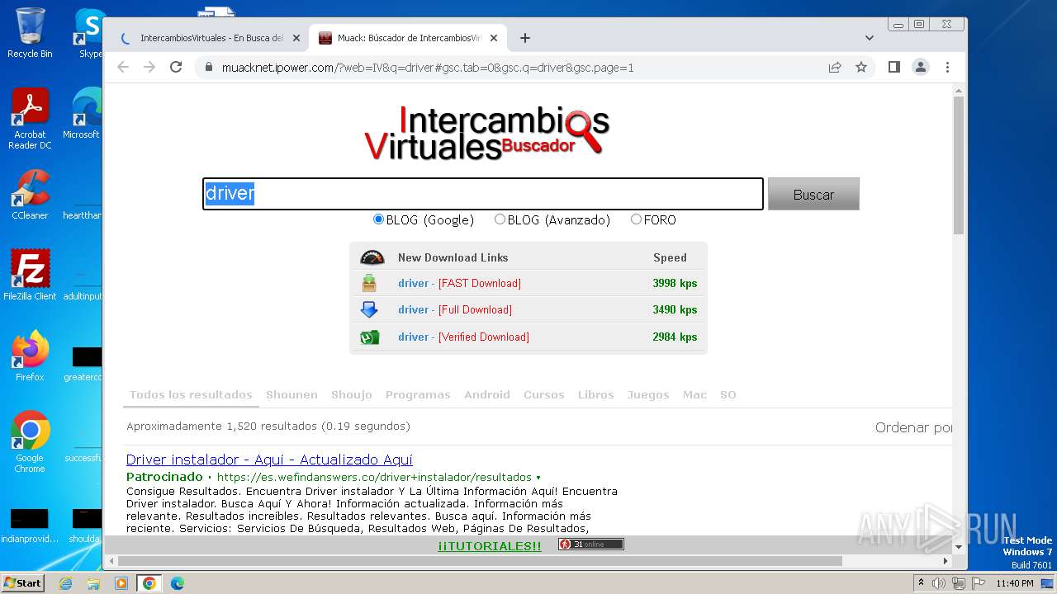This screenshot has height=594, width=1057.
Task: Open Google Chrome desktop shortcut
Action: pos(30,442)
